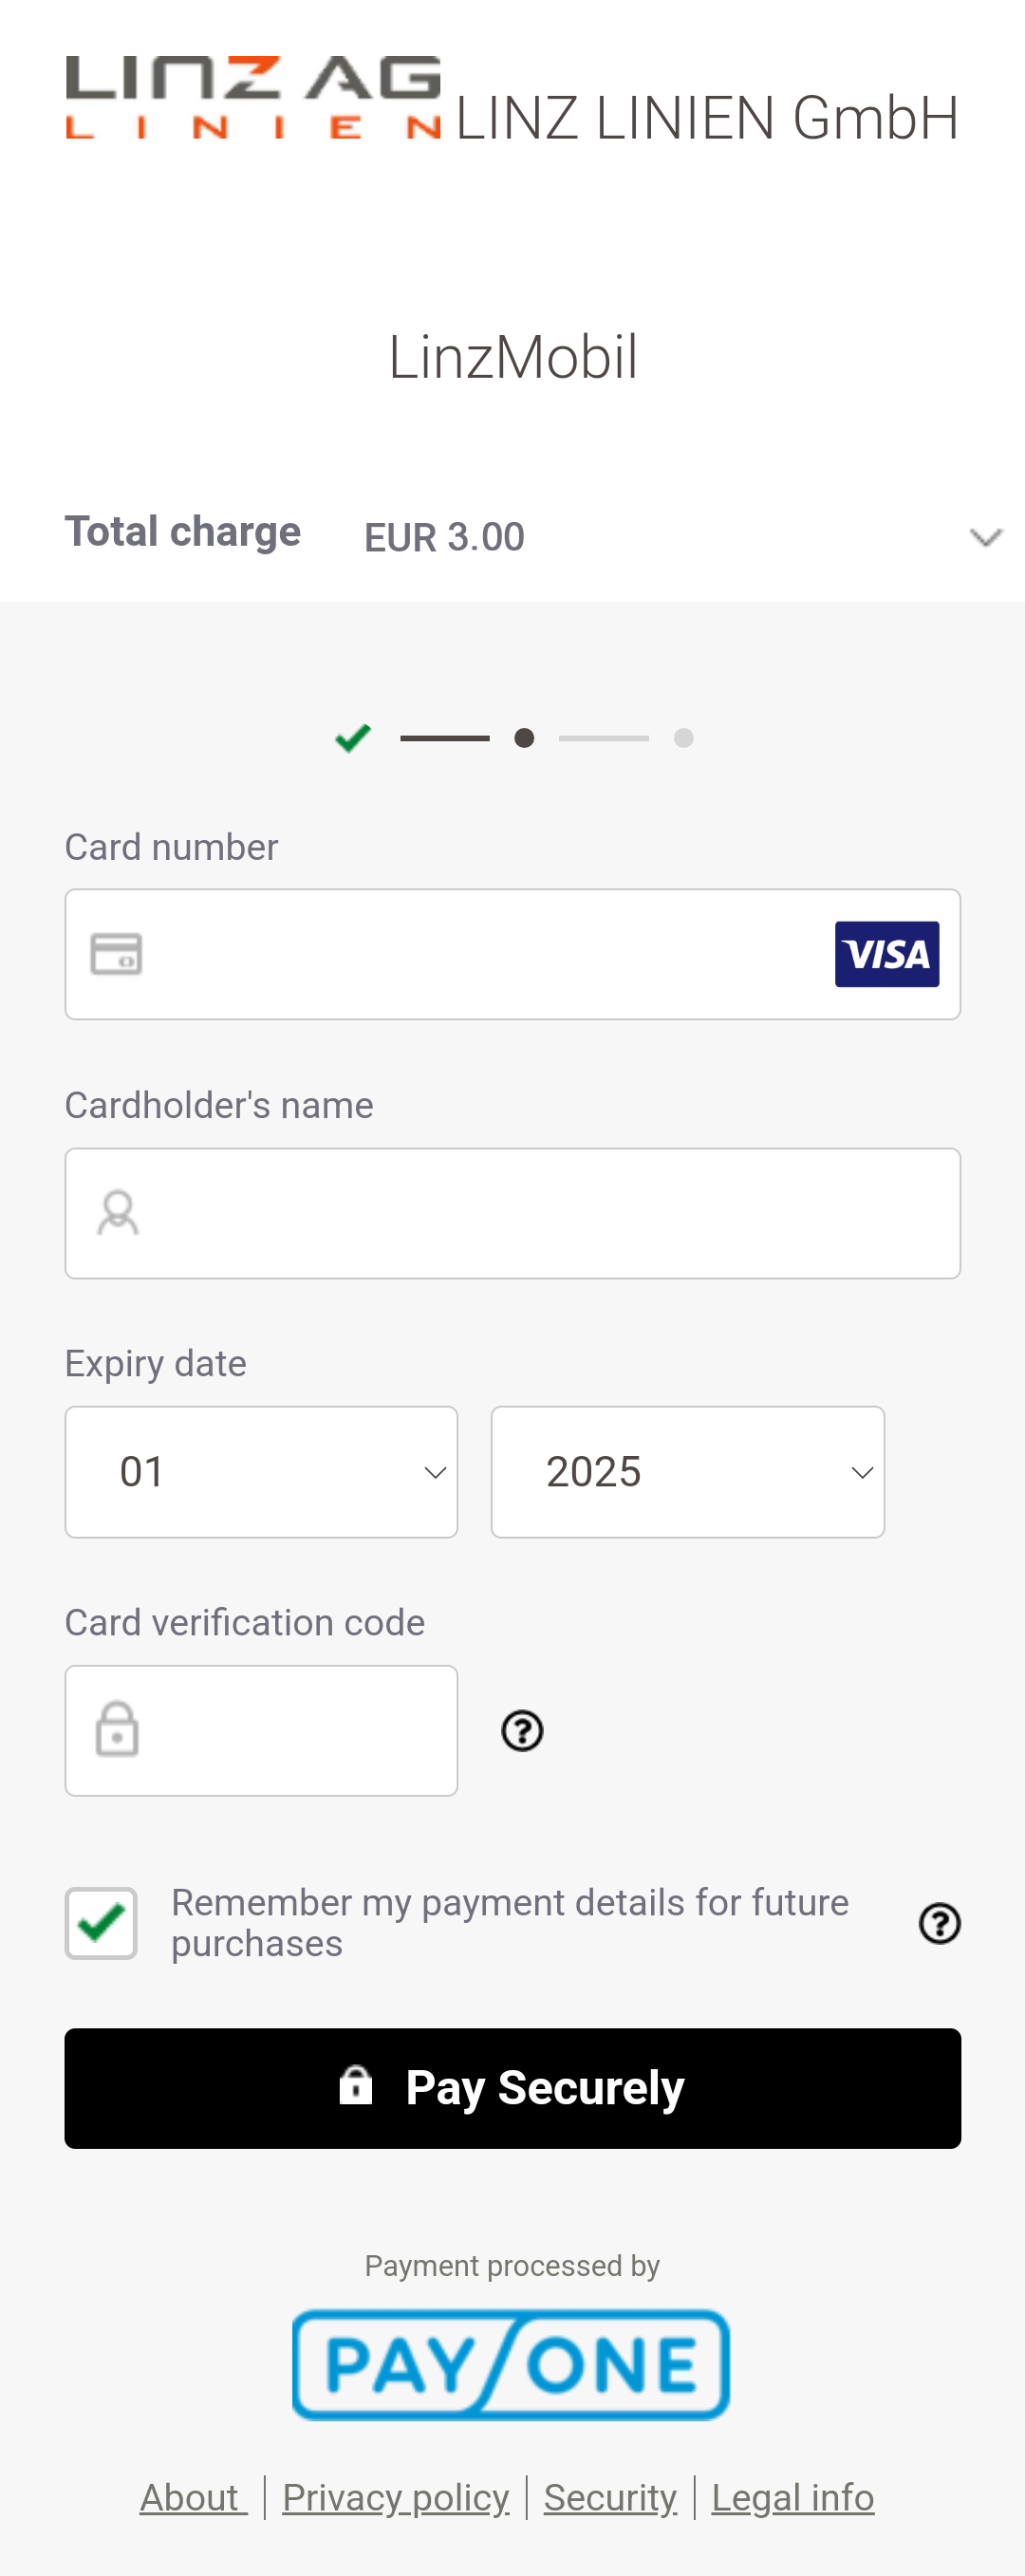This screenshot has width=1025, height=2576.
Task: Click the VISA card brand icon
Action: 887,954
